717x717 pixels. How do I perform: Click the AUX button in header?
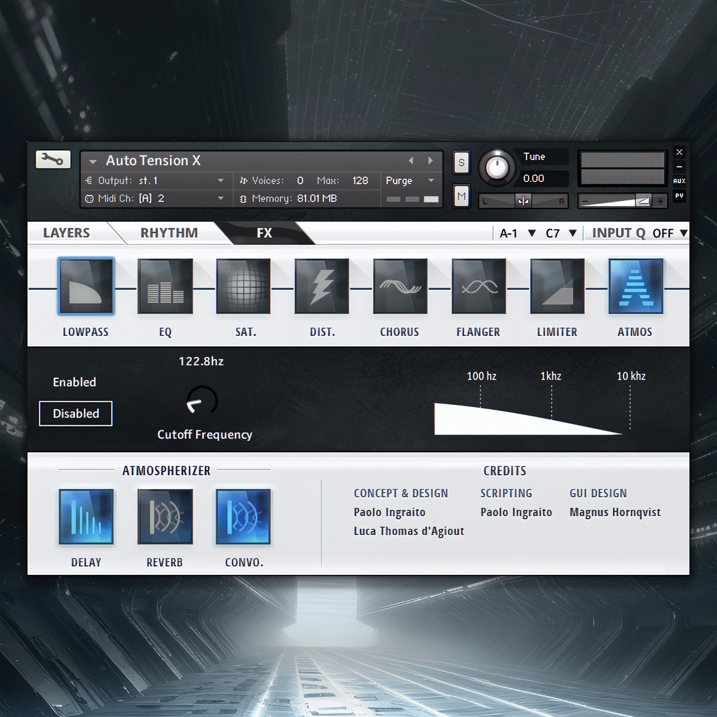pos(679,181)
